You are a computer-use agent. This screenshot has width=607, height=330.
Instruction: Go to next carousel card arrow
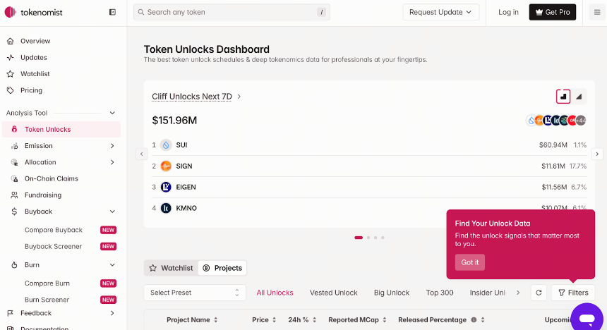tap(597, 154)
